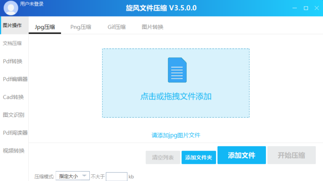
Task: Click the 清空列表 button
Action: pos(163,157)
